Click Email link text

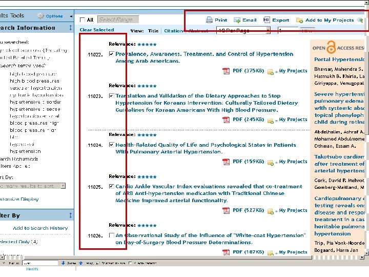click(x=250, y=20)
